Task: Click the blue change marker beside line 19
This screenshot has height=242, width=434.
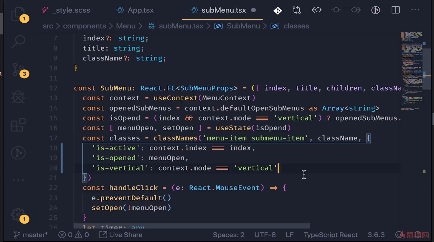Action: 62,158
